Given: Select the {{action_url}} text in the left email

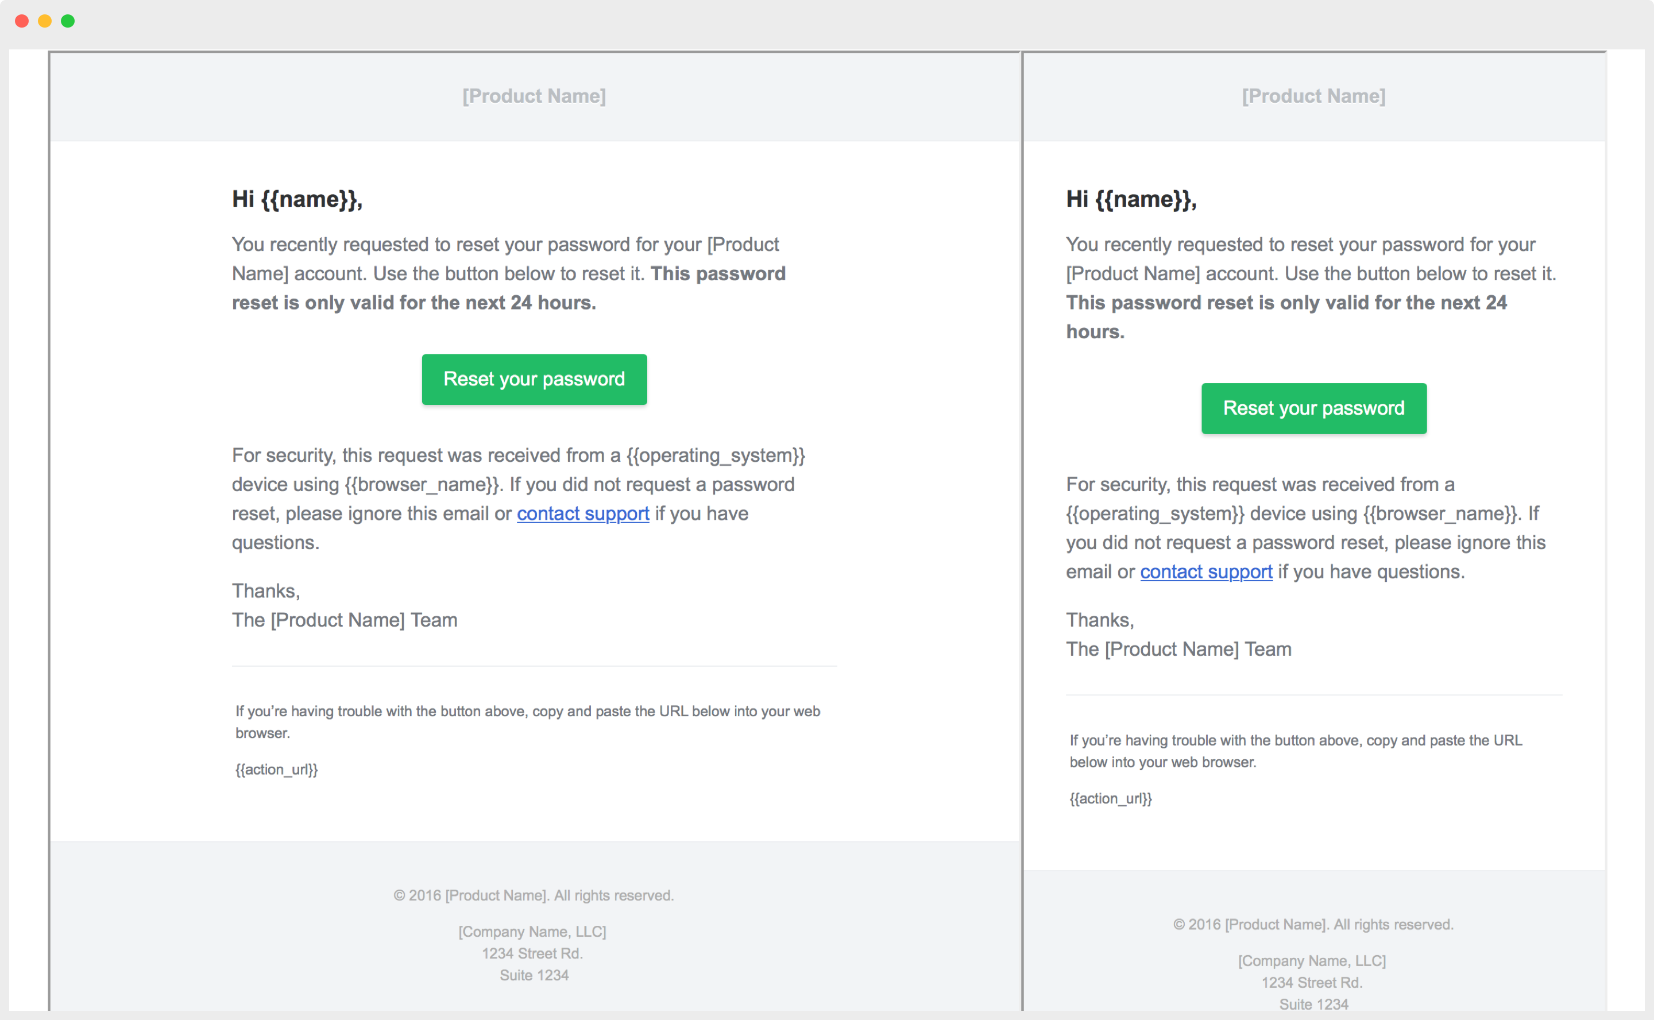Looking at the screenshot, I should coord(277,770).
